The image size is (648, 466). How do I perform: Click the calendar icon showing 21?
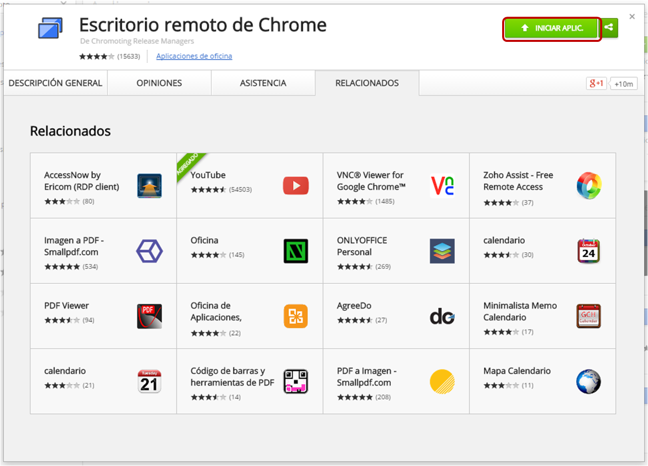point(149,382)
